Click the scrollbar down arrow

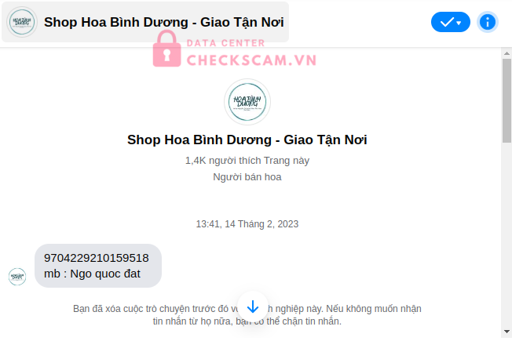[507, 332]
